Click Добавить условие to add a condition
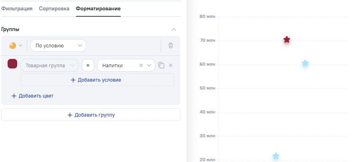The image size is (357, 162). [97, 80]
